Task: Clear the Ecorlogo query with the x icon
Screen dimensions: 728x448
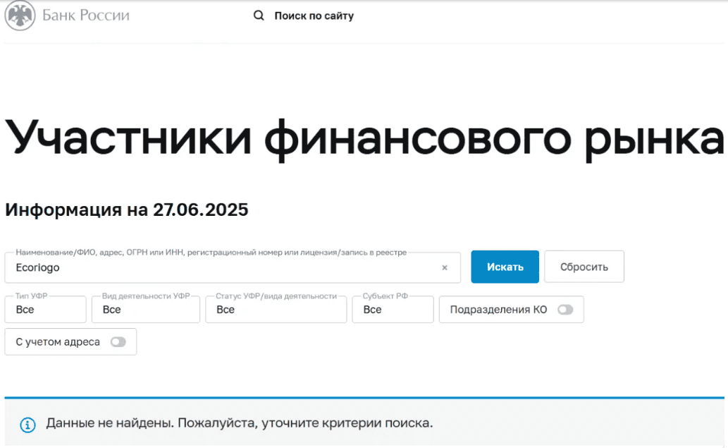Action: coord(445,268)
